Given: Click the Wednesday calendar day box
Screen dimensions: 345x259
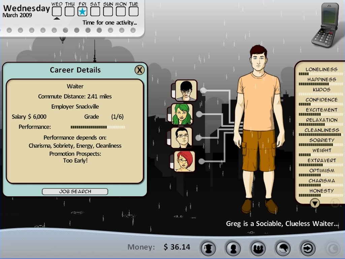Looking at the screenshot, I should click(x=57, y=11).
